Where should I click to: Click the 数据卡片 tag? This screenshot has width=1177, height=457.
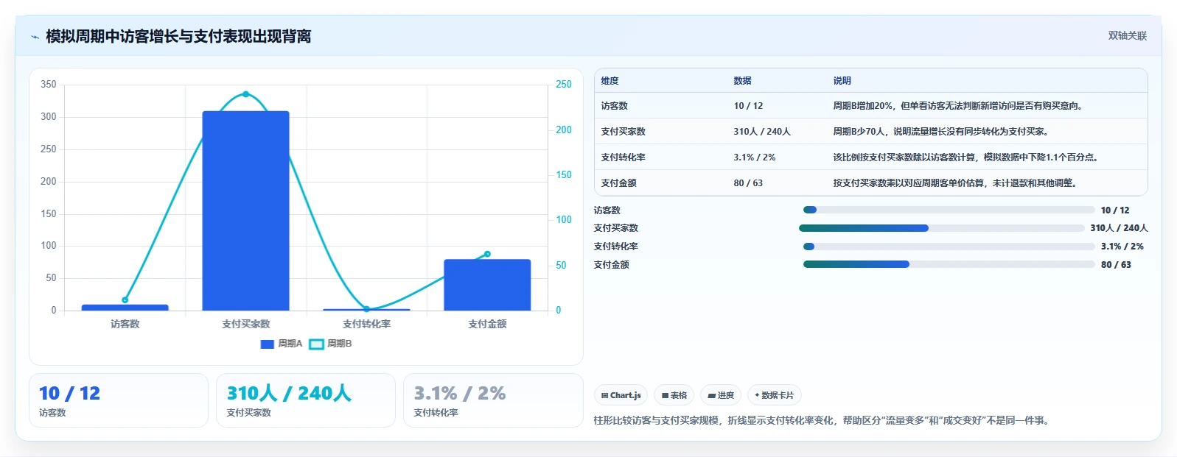coord(774,395)
